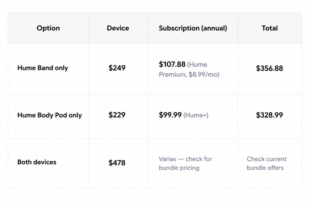
Task: Click the Device column header
Action: pyautogui.click(x=118, y=28)
